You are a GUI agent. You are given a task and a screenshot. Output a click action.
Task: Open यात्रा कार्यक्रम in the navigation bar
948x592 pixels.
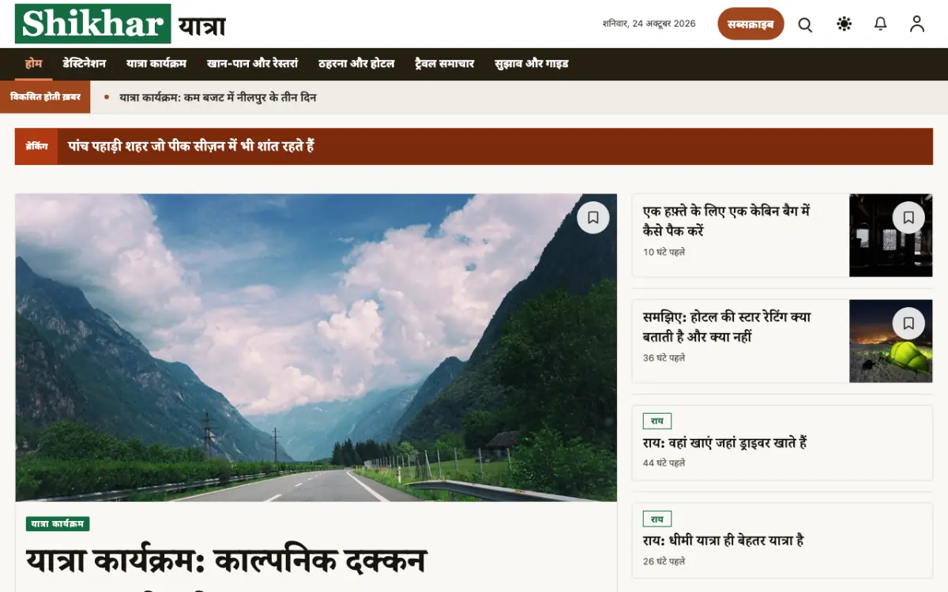coord(156,64)
